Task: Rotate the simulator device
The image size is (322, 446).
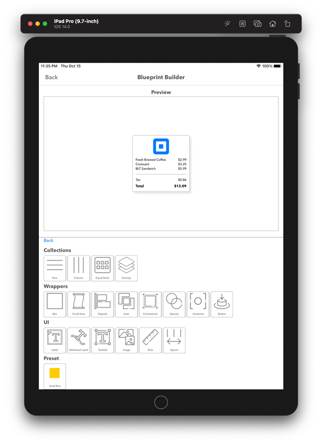Action: pos(287,24)
